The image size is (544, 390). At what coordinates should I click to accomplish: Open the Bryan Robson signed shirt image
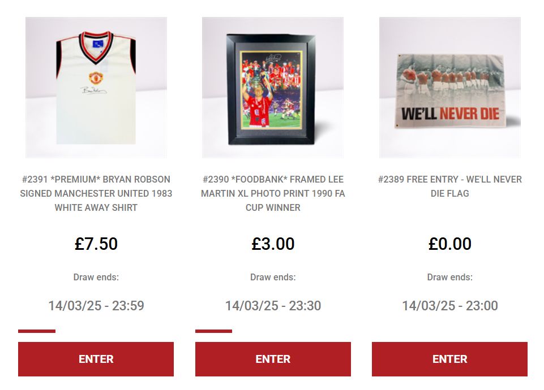pyautogui.click(x=96, y=87)
